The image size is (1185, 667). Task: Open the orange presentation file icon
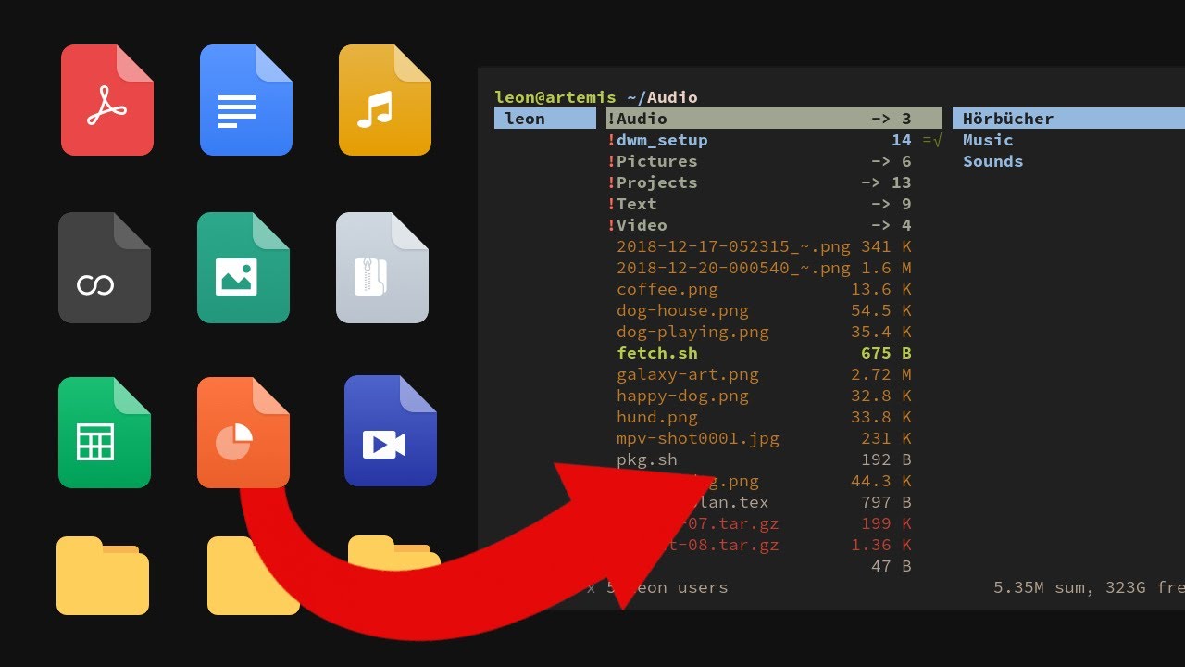click(243, 433)
